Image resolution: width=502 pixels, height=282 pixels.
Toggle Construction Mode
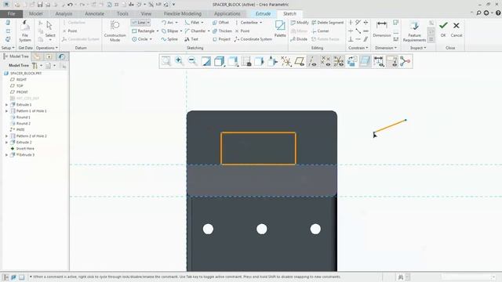(x=115, y=31)
